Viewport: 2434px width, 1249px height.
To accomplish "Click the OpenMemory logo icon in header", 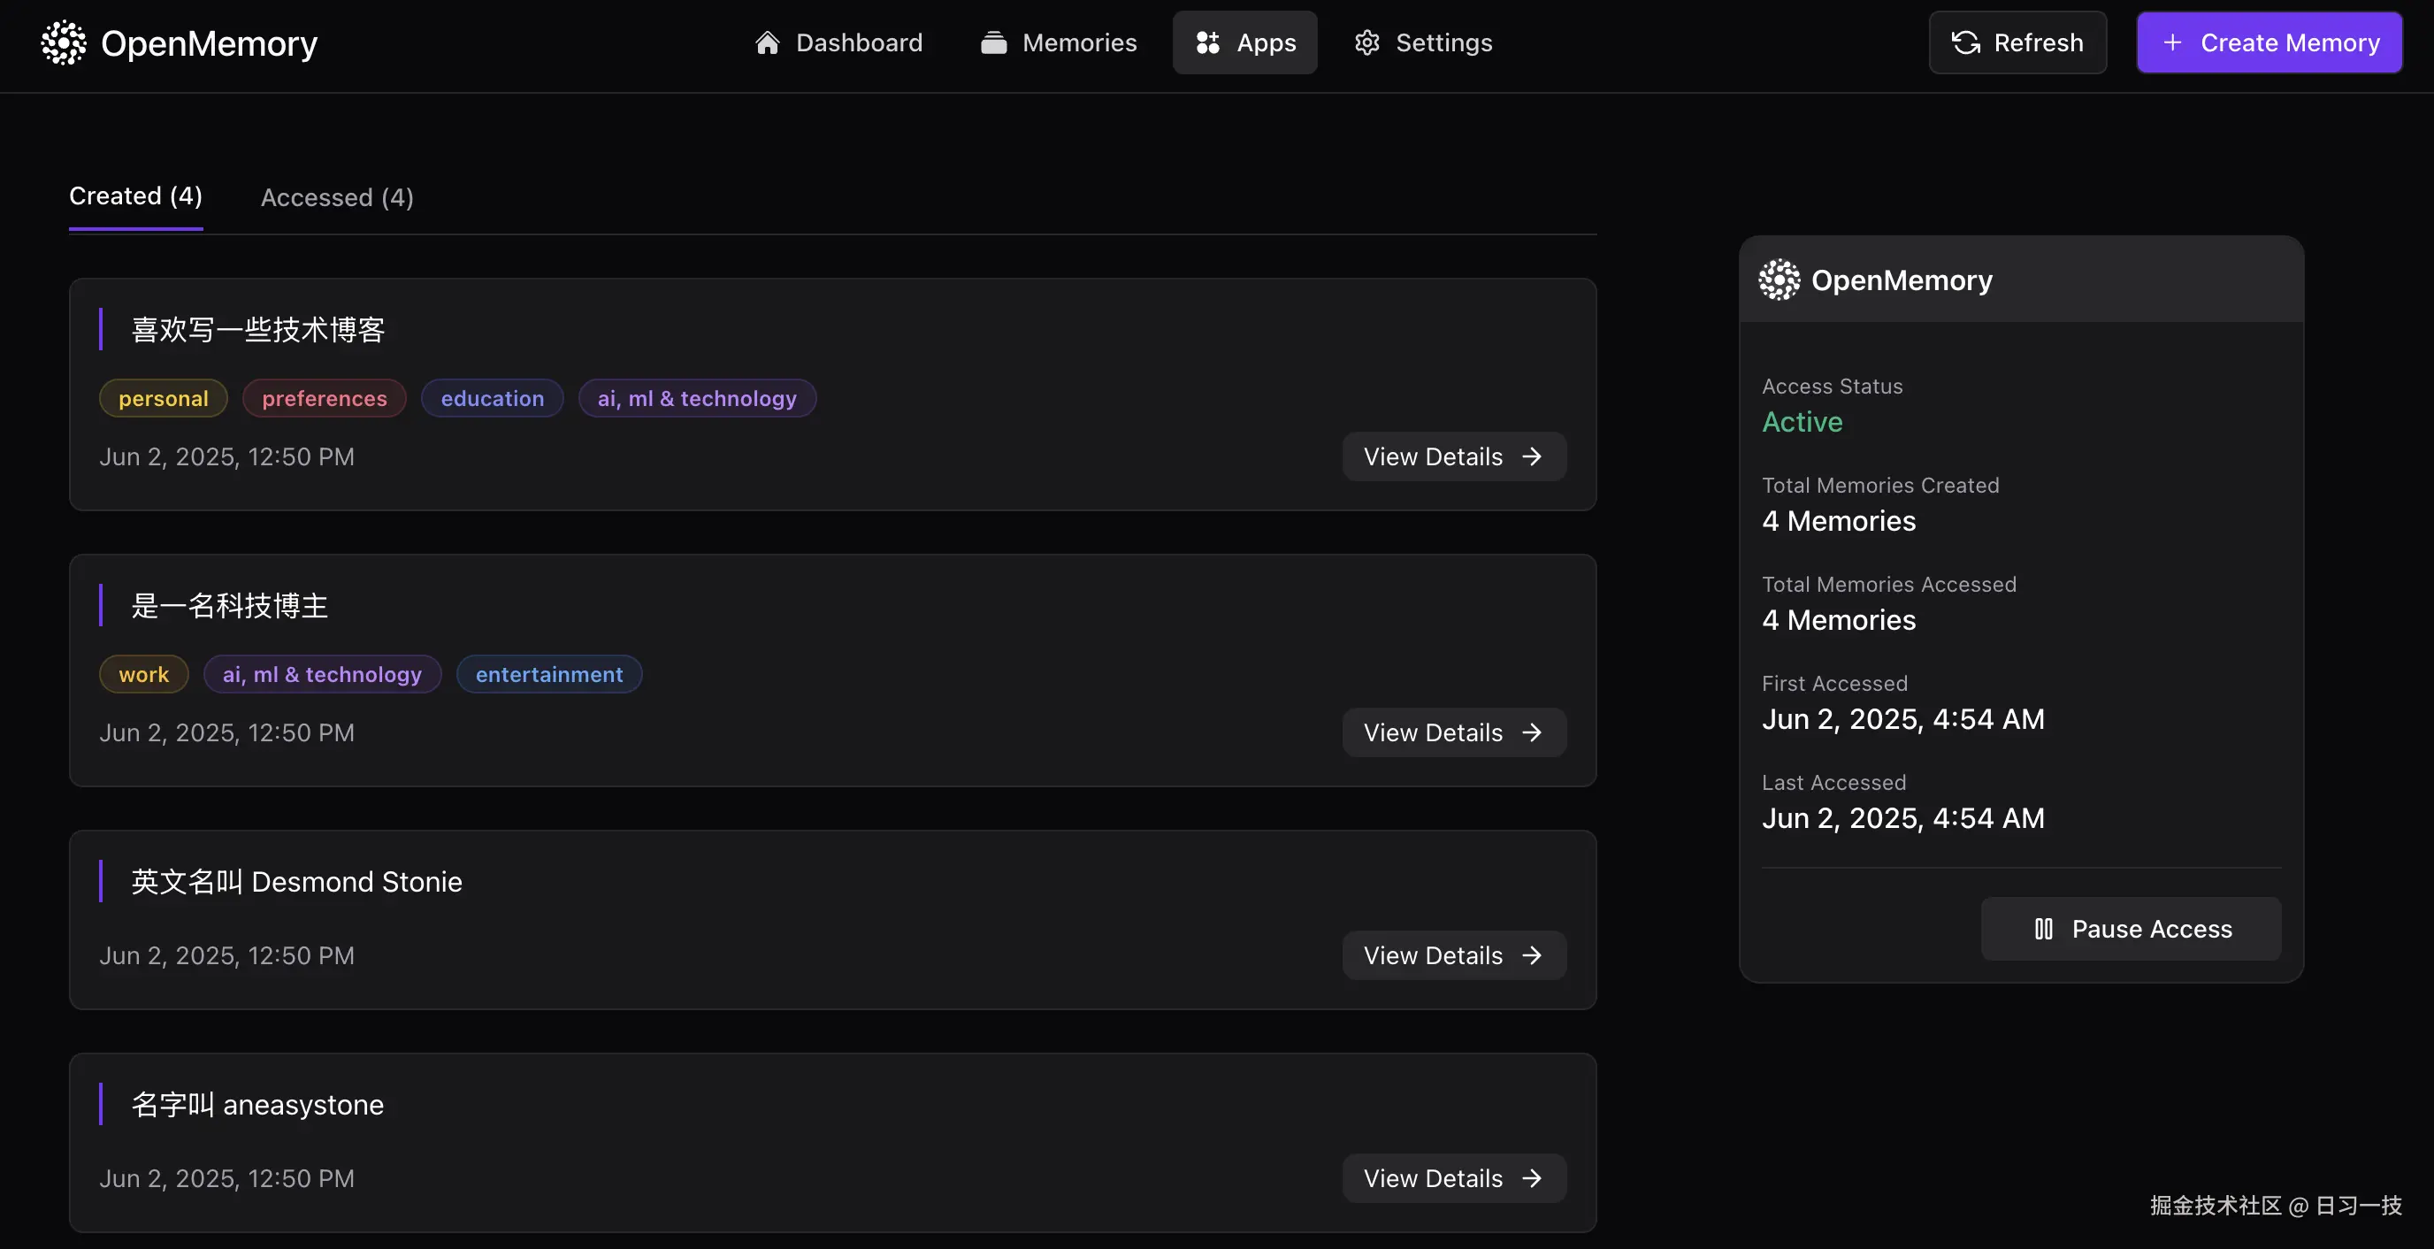I will [64, 42].
